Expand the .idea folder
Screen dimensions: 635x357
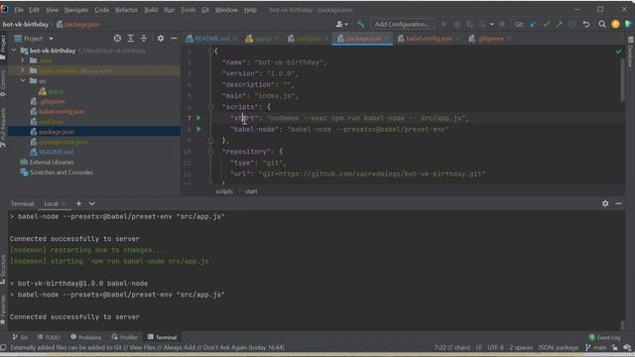(x=22, y=60)
